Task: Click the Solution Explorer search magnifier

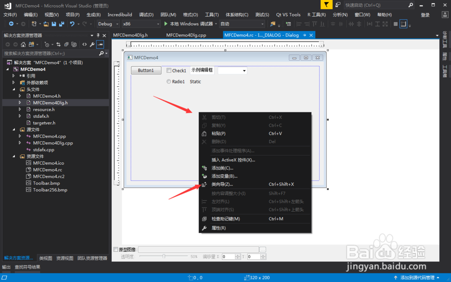Action: click(x=101, y=53)
